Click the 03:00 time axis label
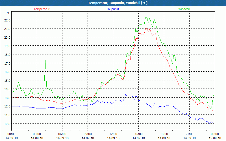 [x=37, y=134]
